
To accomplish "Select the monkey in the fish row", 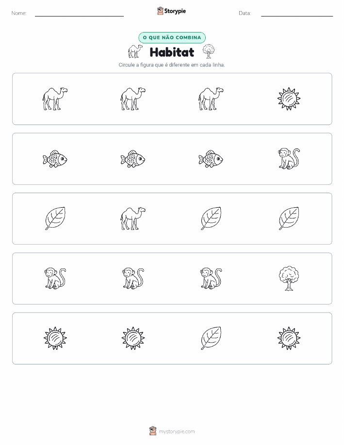I will pyautogui.click(x=289, y=159).
